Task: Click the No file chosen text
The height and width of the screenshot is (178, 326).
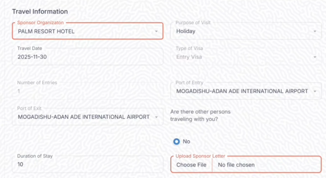Action: (236, 165)
